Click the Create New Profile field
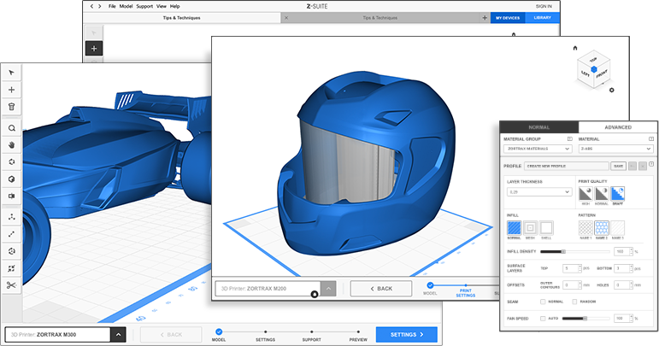Screen dimensions: 659x346 point(565,166)
